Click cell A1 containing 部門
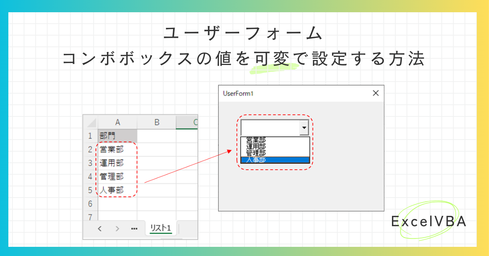The width and height of the screenshot is (489, 256). pyautogui.click(x=118, y=136)
